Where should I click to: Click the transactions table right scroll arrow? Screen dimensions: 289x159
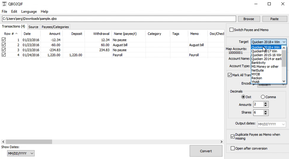(221, 142)
